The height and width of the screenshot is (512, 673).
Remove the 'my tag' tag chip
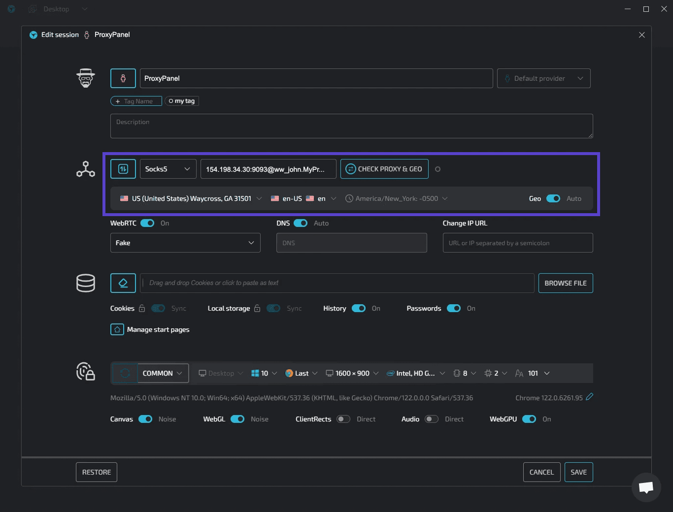[171, 101]
